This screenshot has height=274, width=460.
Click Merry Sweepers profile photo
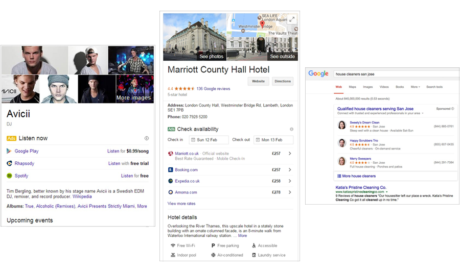(342, 161)
